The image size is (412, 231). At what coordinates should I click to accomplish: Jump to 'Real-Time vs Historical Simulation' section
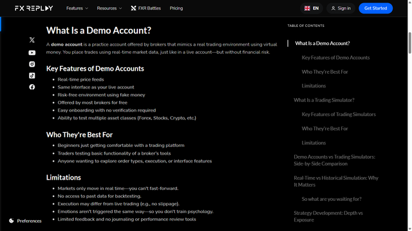click(x=336, y=181)
